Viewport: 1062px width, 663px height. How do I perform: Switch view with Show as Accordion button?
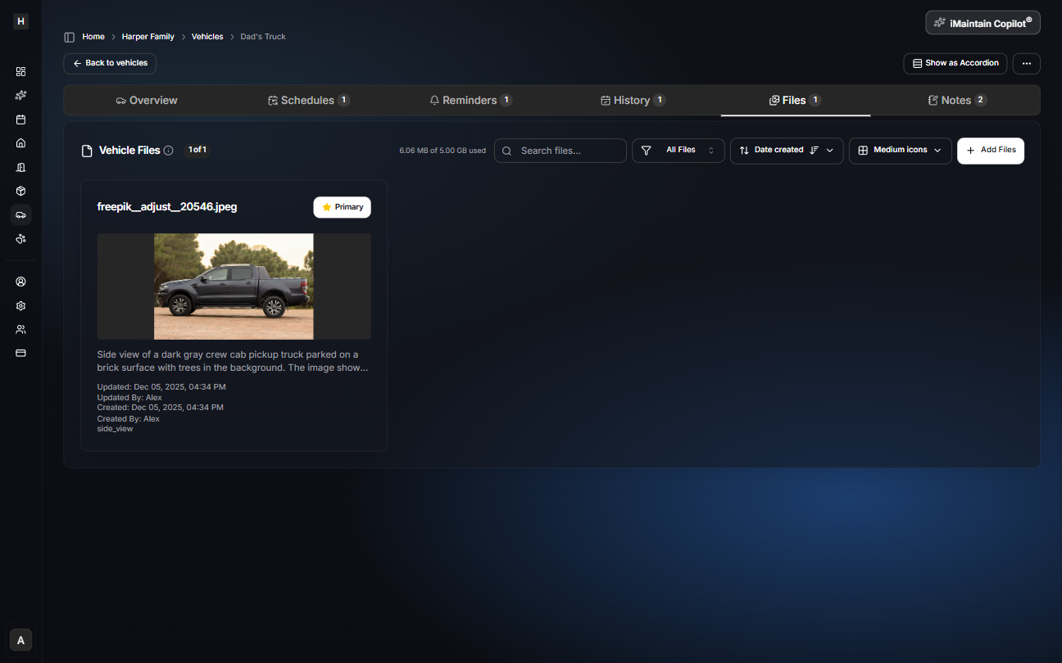click(x=955, y=63)
